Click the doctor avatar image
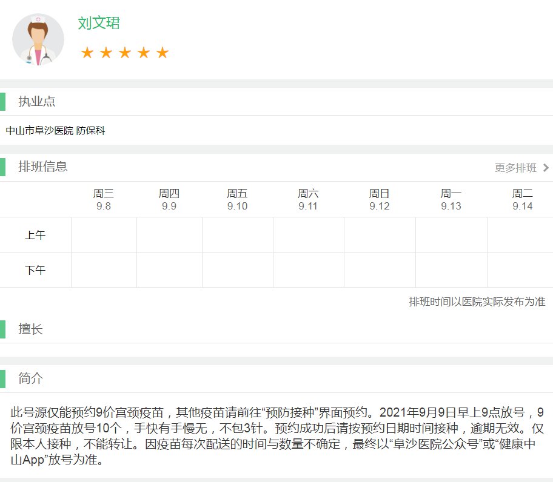Screen dimensions: 553x482 [x=38, y=40]
